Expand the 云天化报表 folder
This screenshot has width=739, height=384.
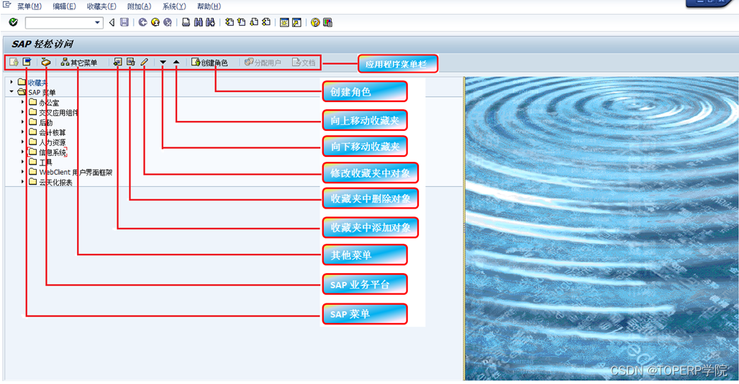pyautogui.click(x=22, y=181)
